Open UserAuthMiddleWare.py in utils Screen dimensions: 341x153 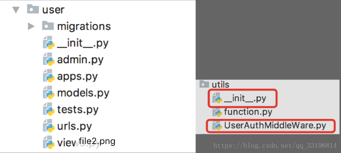tap(275, 126)
